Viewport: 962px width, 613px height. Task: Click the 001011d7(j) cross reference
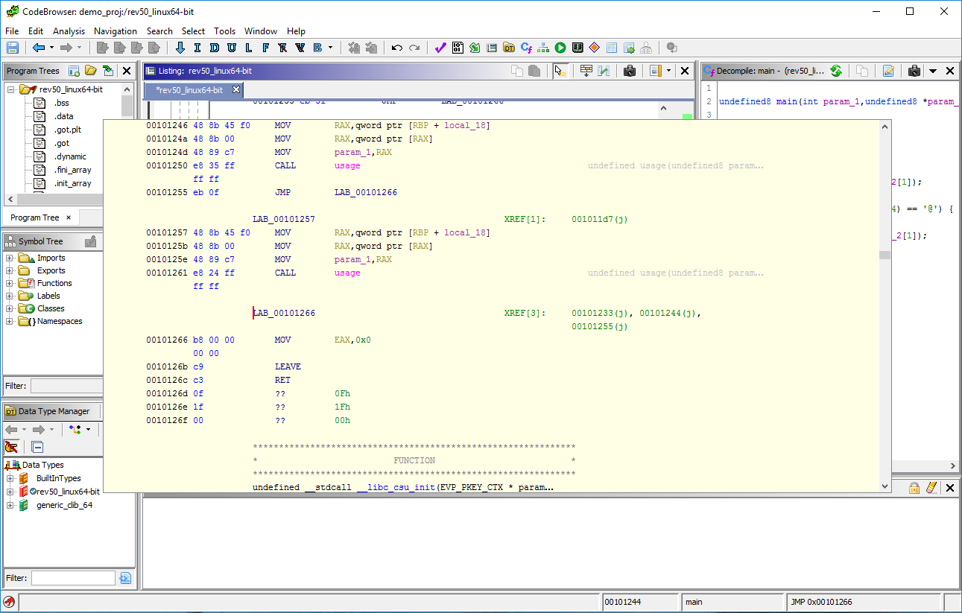(x=600, y=219)
